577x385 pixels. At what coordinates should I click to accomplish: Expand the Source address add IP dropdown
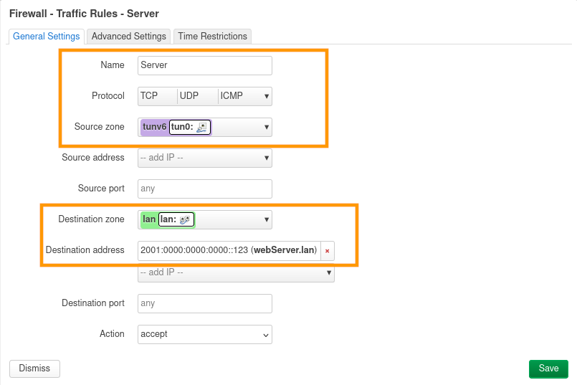coord(267,158)
